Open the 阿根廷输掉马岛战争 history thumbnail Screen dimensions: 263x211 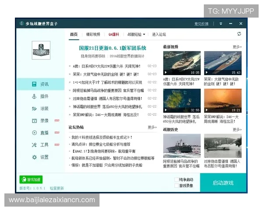(x=182, y=146)
